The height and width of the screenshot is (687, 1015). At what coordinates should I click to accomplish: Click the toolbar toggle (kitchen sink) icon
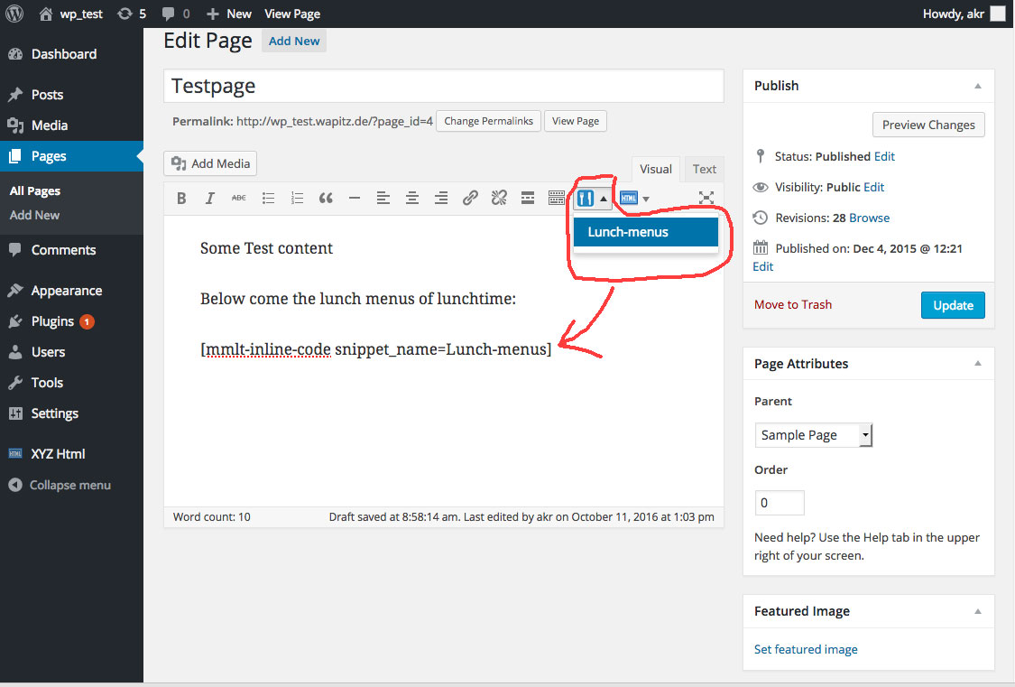(x=557, y=199)
